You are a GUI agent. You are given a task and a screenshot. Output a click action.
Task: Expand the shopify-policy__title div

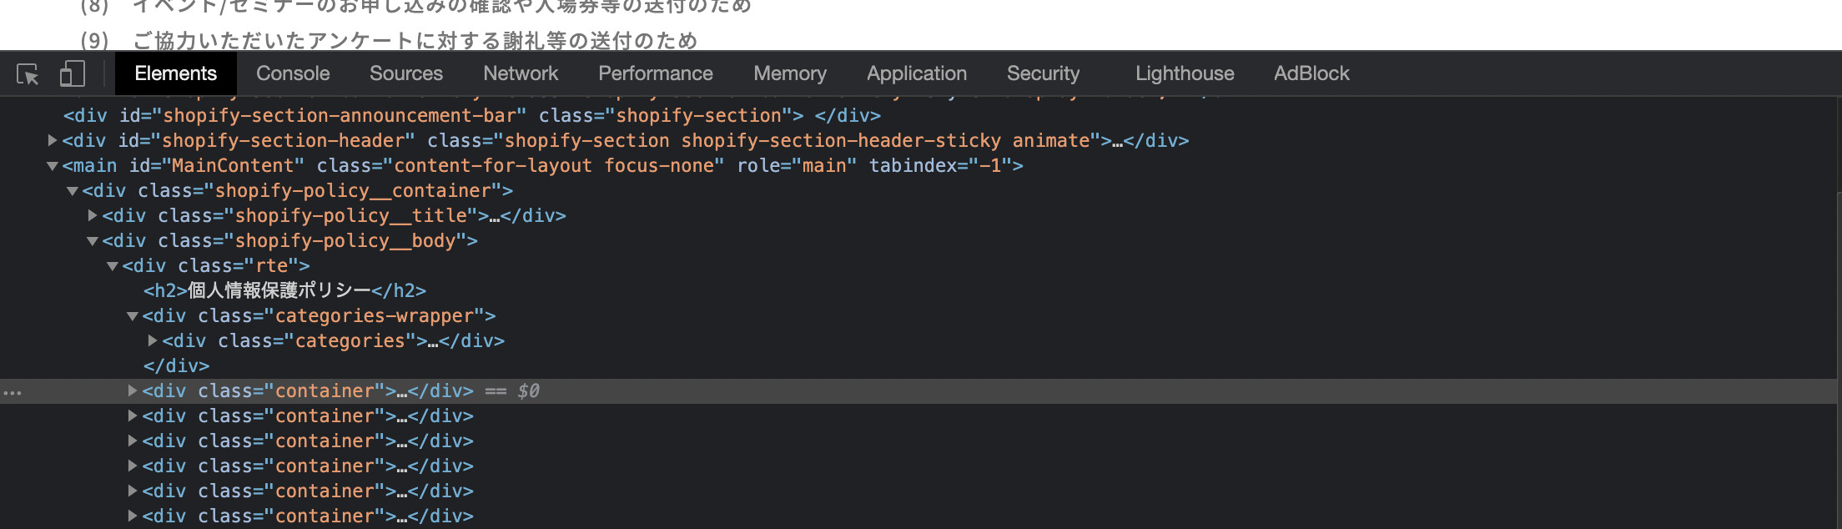click(x=93, y=215)
